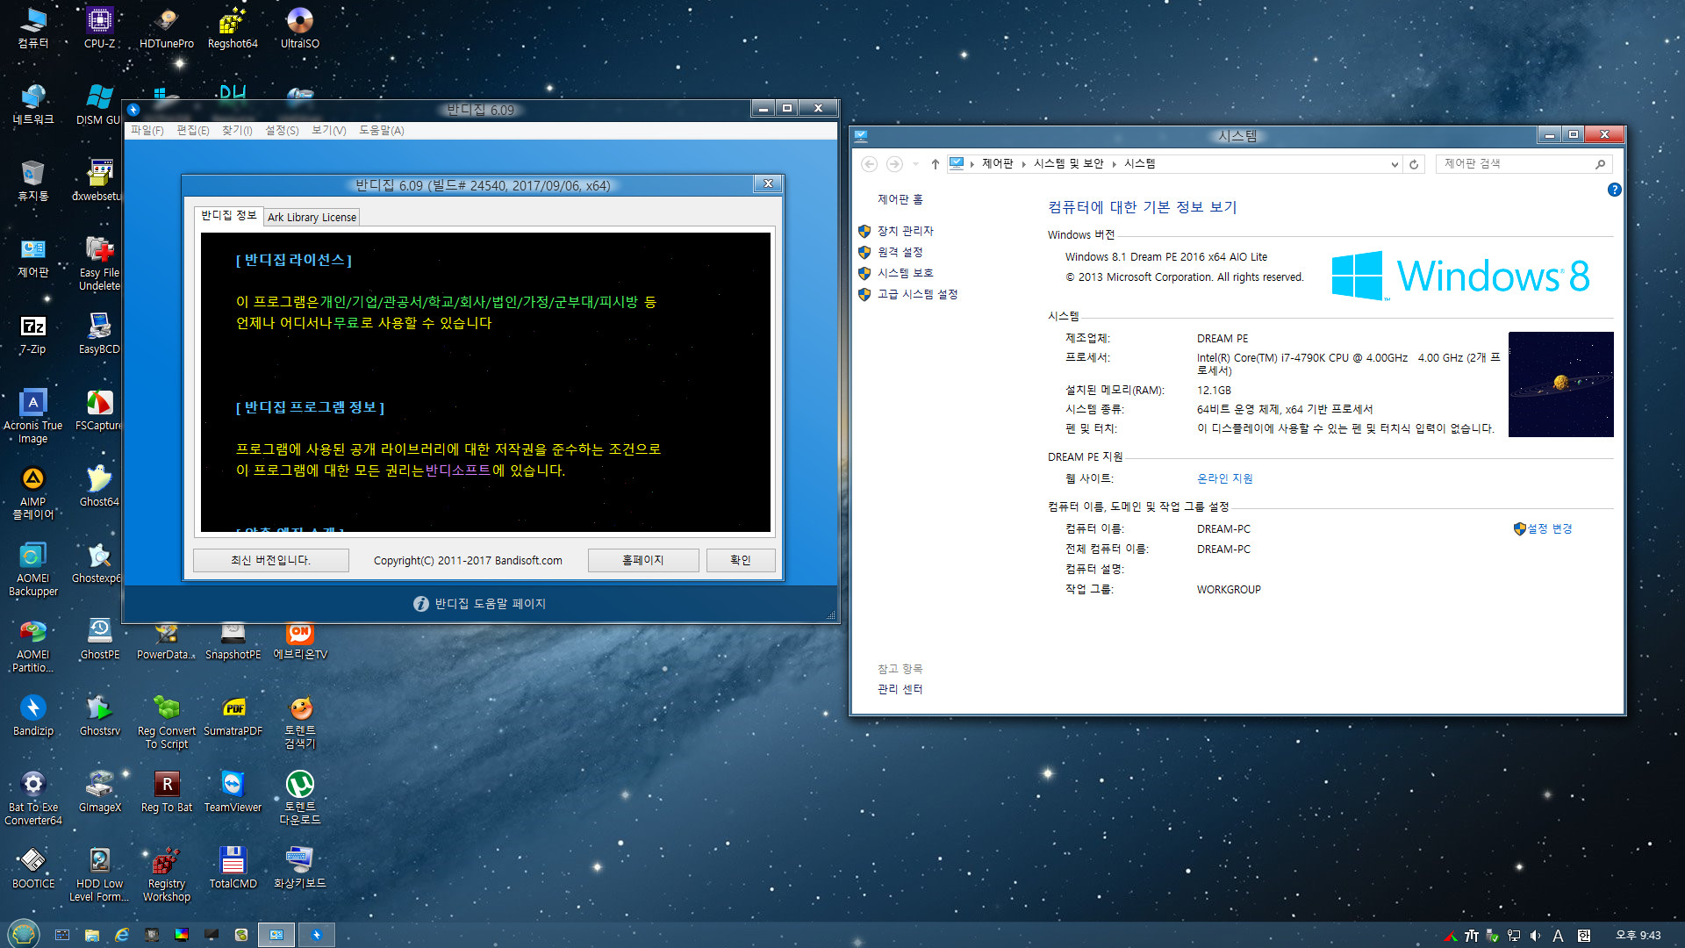Open the 보기(V) menu in Bandizip
The width and height of the screenshot is (1685, 948).
click(x=329, y=130)
